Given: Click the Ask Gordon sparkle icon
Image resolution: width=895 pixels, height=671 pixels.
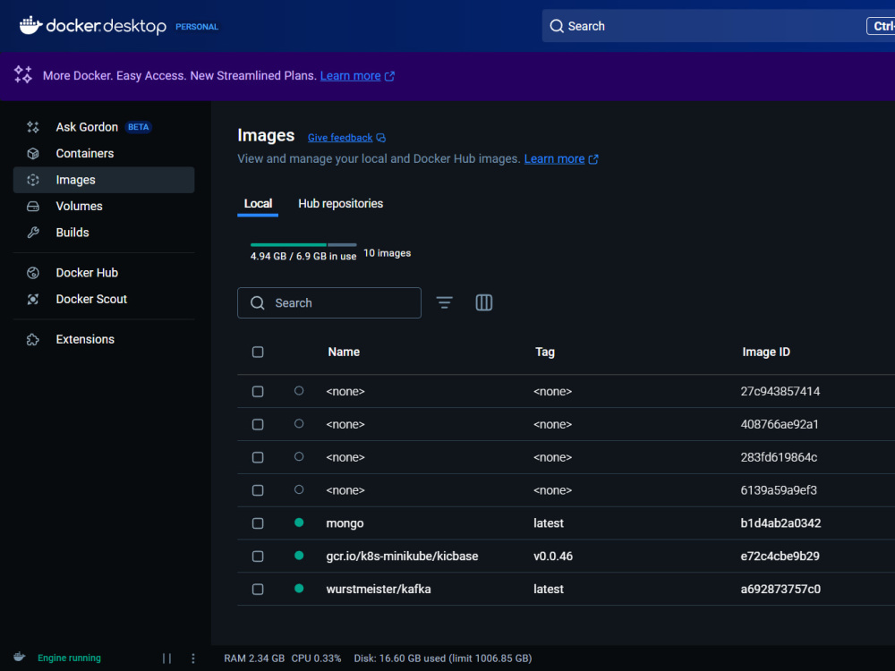Looking at the screenshot, I should [33, 127].
